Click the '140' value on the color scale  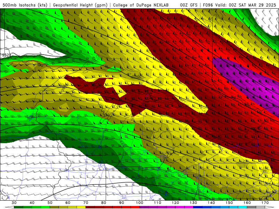pyautogui.click(x=211, y=203)
